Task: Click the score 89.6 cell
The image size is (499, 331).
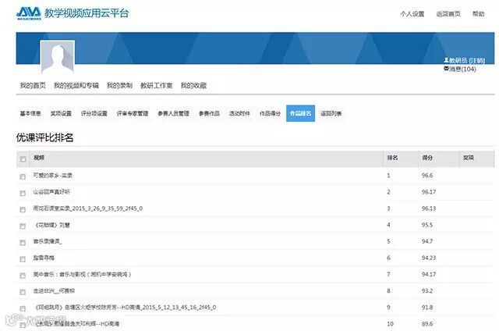Action: click(427, 324)
